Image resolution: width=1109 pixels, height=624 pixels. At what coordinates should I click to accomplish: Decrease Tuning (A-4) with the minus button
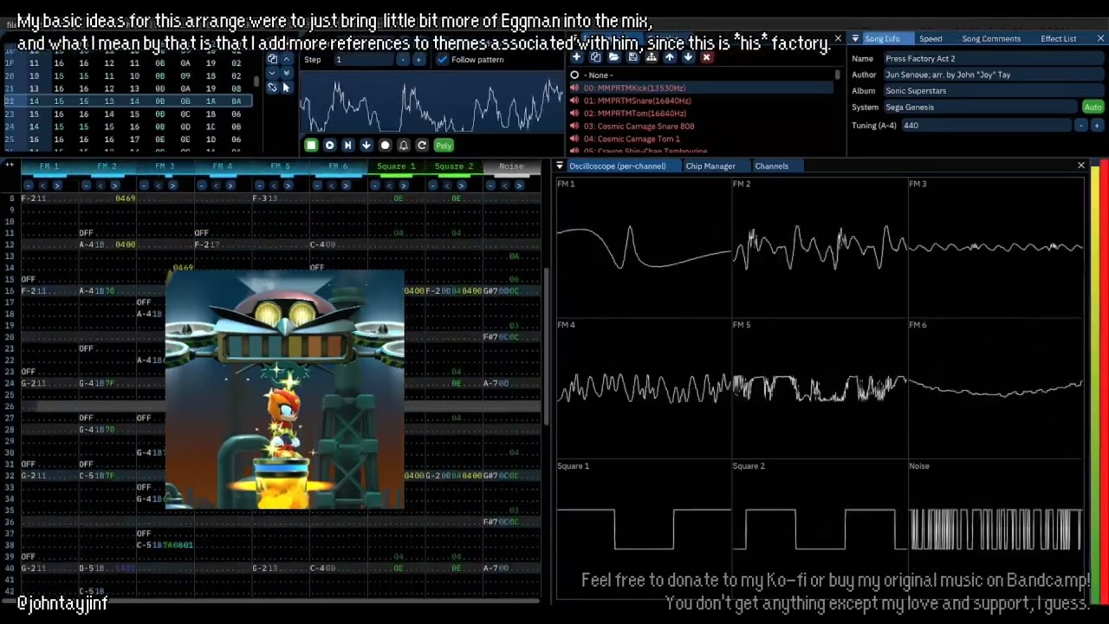coord(1081,126)
